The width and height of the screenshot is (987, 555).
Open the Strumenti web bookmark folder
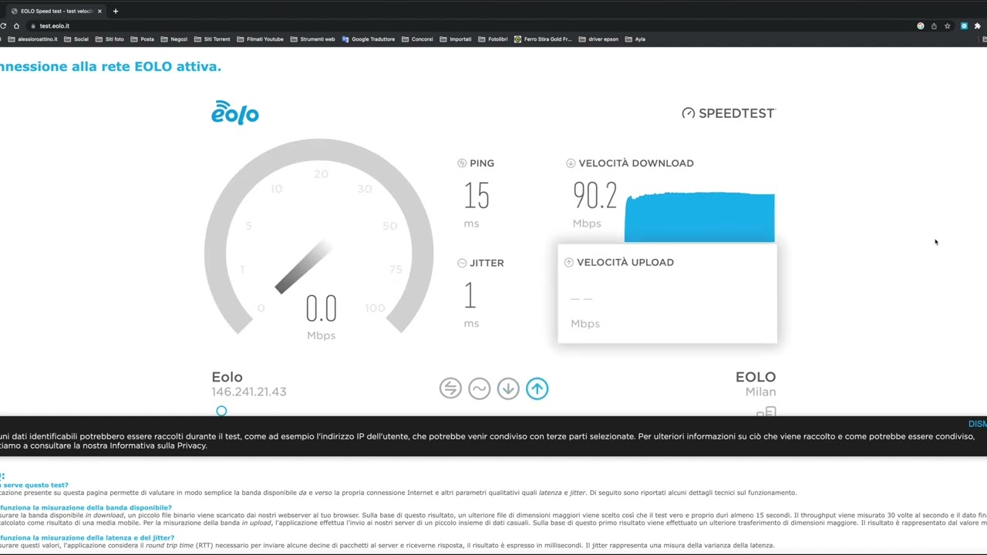[312, 39]
